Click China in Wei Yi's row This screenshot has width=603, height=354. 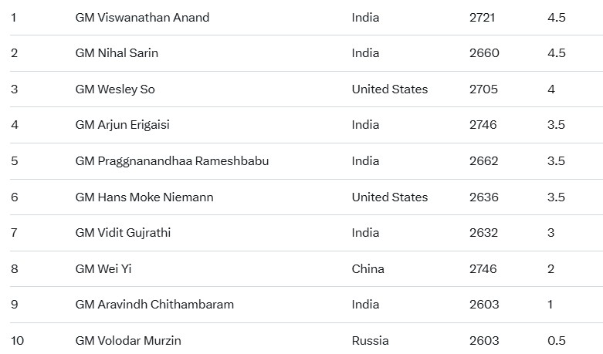click(368, 268)
